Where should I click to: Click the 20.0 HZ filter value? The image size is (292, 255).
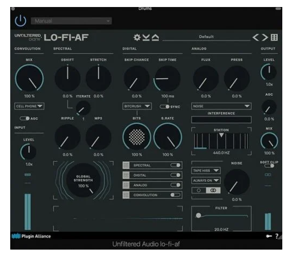click(221, 230)
